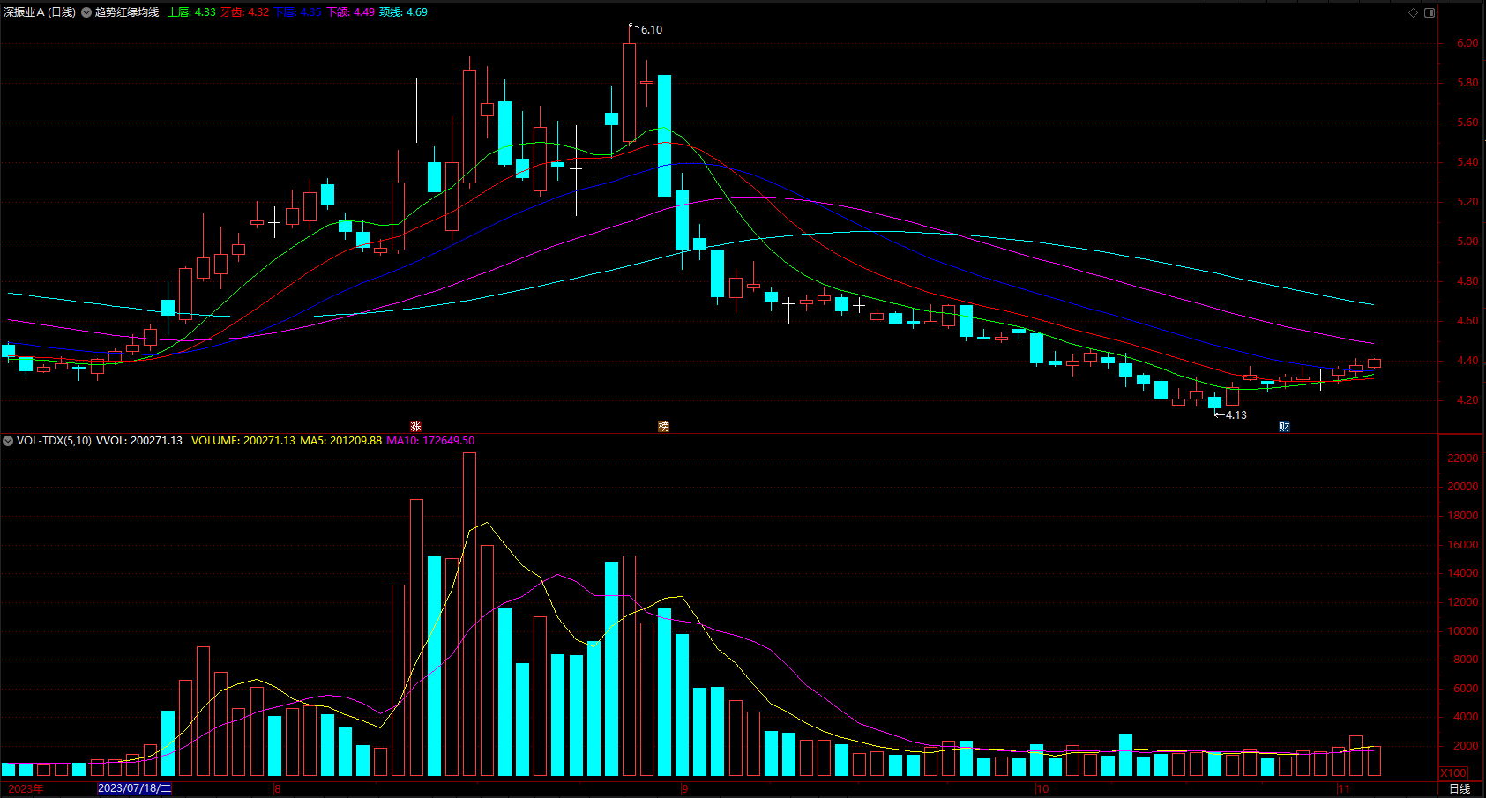
Task: Click the 深振业A (日线) chart title
Action: coord(40,12)
